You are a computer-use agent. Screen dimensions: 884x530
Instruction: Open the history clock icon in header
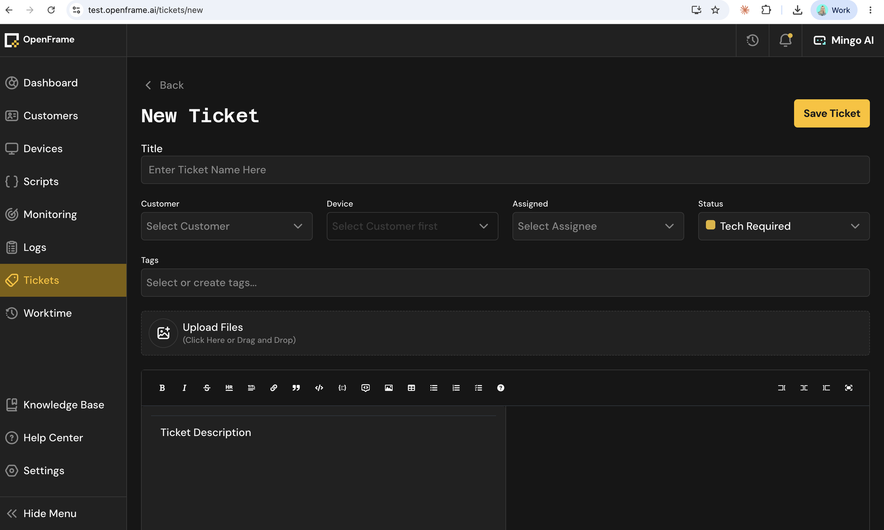point(753,40)
